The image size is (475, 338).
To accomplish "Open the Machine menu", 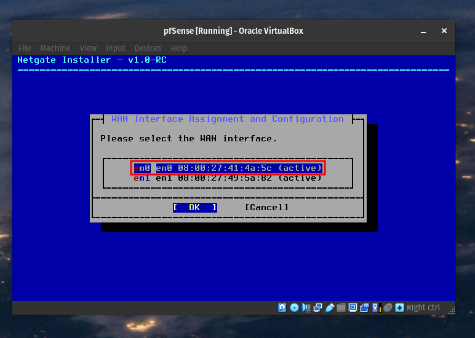I will click(x=55, y=48).
